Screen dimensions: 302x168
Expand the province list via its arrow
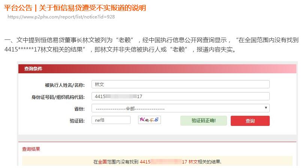click(266, 108)
